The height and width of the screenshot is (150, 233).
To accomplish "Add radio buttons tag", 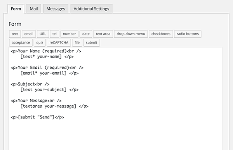I will 188,34.
